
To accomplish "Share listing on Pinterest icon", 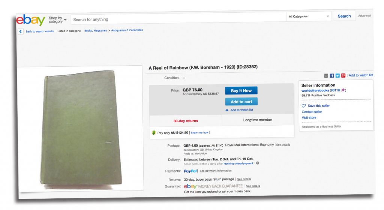I will point(343,75).
